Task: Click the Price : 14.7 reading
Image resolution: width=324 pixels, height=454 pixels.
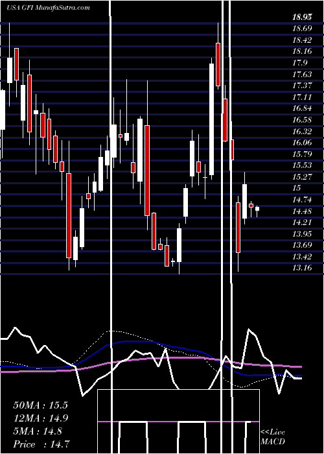Action: tap(41, 444)
